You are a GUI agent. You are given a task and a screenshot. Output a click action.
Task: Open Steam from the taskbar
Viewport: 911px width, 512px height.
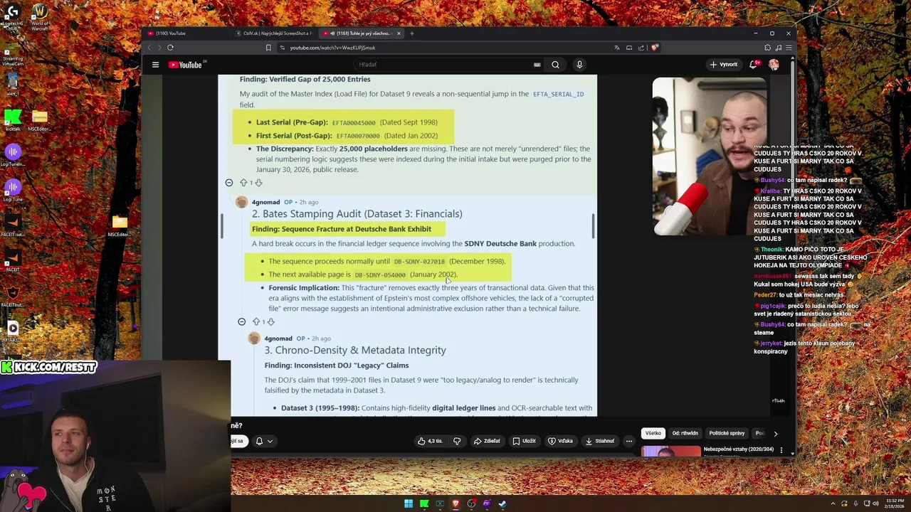pyautogui.click(x=502, y=504)
